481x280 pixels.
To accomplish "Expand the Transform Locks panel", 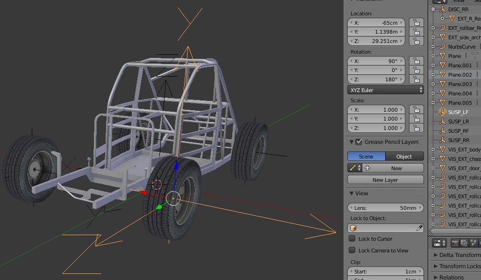I will click(436, 266).
